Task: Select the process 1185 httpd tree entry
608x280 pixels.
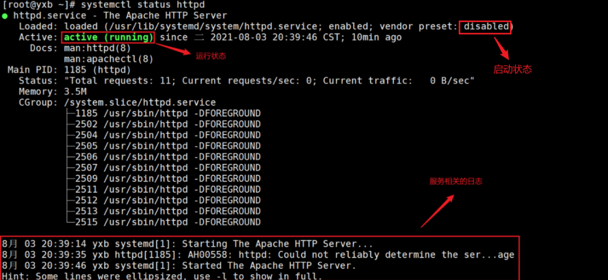Action: tap(168, 113)
